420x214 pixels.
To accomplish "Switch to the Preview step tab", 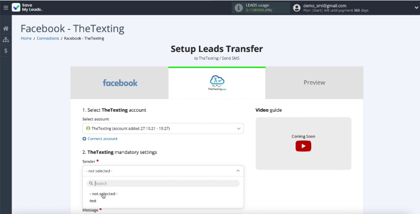I will click(314, 83).
